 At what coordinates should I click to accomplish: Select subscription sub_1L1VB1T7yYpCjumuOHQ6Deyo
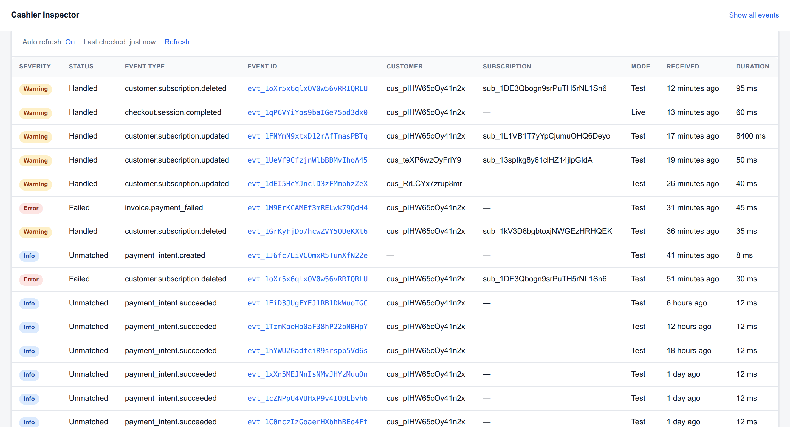(x=546, y=136)
